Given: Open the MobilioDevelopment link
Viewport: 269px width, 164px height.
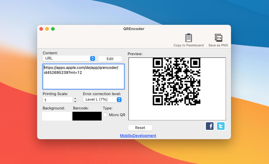Looking at the screenshot, I should pyautogui.click(x=138, y=136).
